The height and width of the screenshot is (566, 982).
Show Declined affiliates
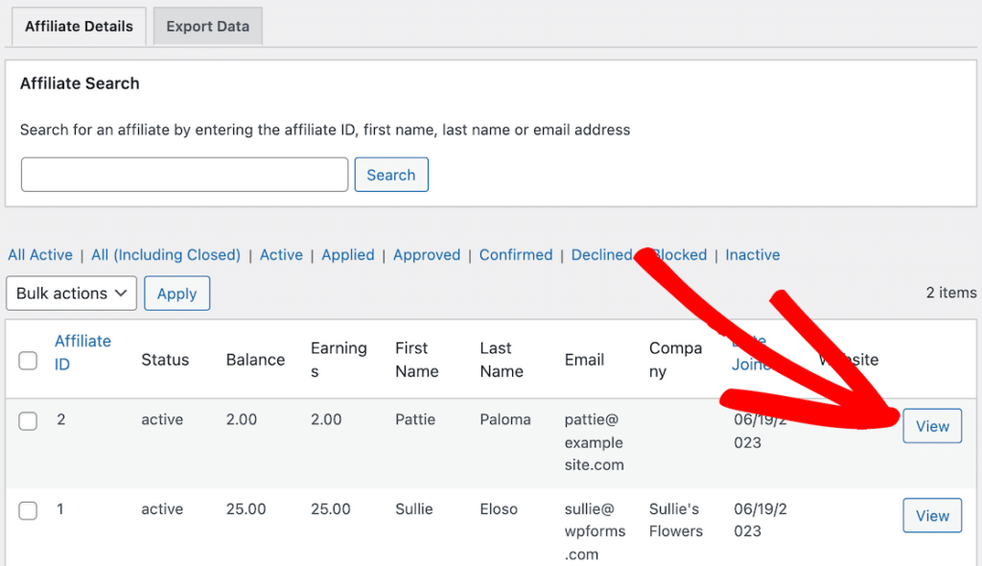coord(600,254)
